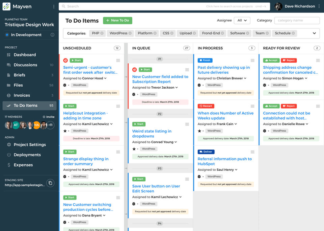Click Dave Richardson's profile avatar
Screen dimensions: 324x231
pos(278,6)
